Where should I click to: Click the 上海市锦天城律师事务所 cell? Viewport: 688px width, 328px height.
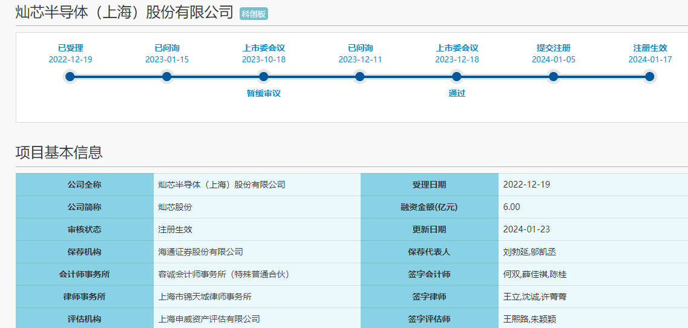(x=257, y=297)
